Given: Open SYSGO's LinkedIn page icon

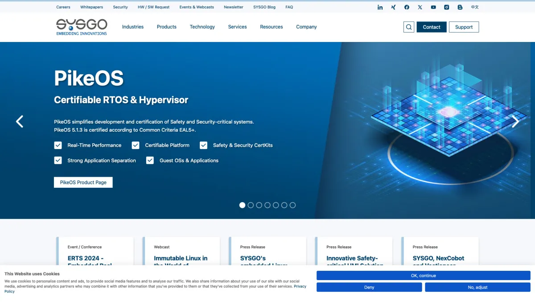Looking at the screenshot, I should 380,7.
